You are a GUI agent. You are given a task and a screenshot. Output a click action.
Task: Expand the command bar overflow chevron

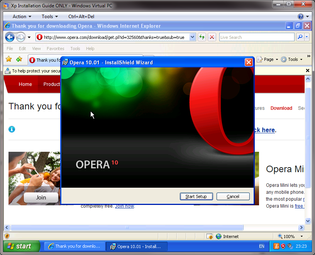coord(308,56)
